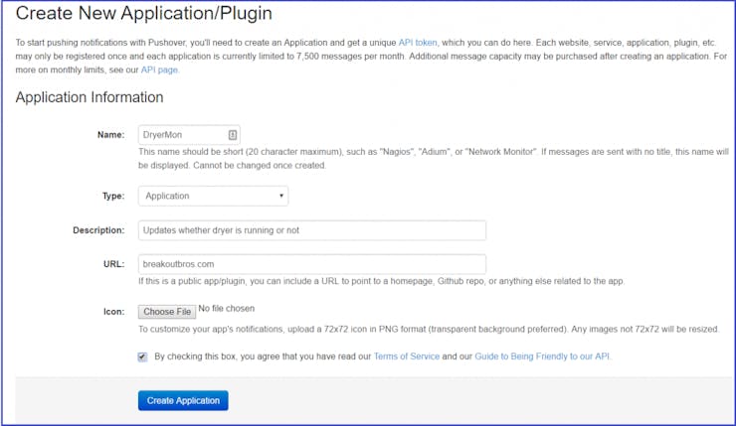Click the Create Application button
Viewport: 736px width, 426px height.
pyautogui.click(x=183, y=401)
